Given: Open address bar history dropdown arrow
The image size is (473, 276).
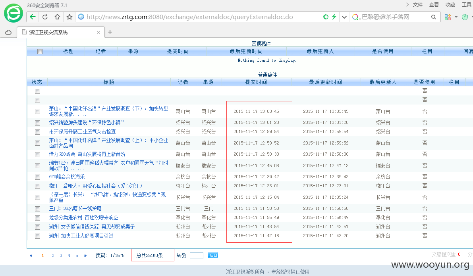Looking at the screenshot, I should [x=344, y=17].
